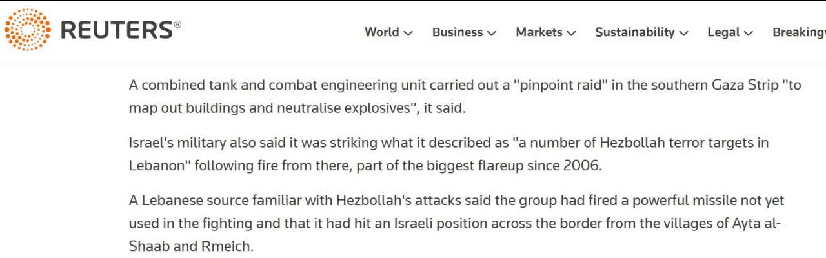Click the words "Gaza Strip" in the text
826x258 pixels.
pos(747,85)
